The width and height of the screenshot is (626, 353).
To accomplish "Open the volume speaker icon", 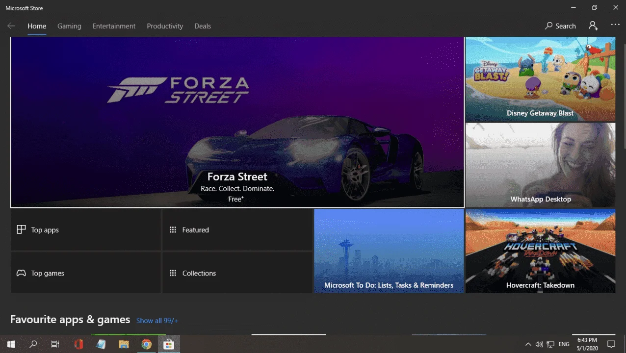I will tap(539, 344).
